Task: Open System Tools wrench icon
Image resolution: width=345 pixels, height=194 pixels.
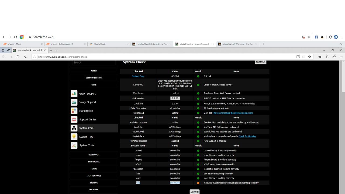Action: [x=74, y=145]
